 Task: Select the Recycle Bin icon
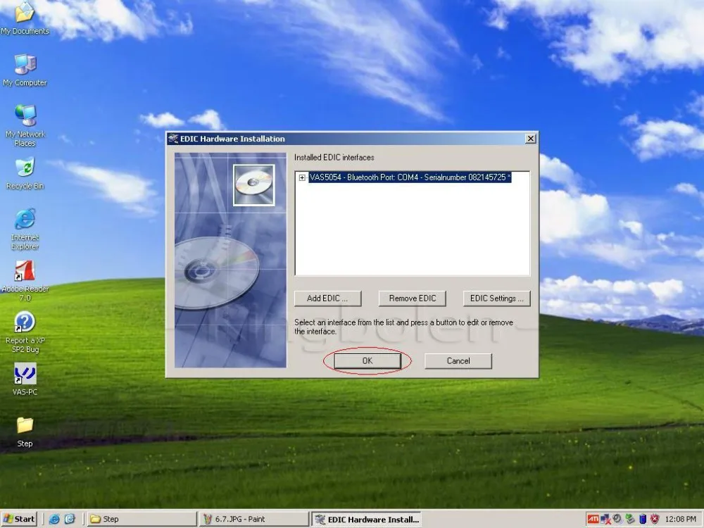coord(25,174)
